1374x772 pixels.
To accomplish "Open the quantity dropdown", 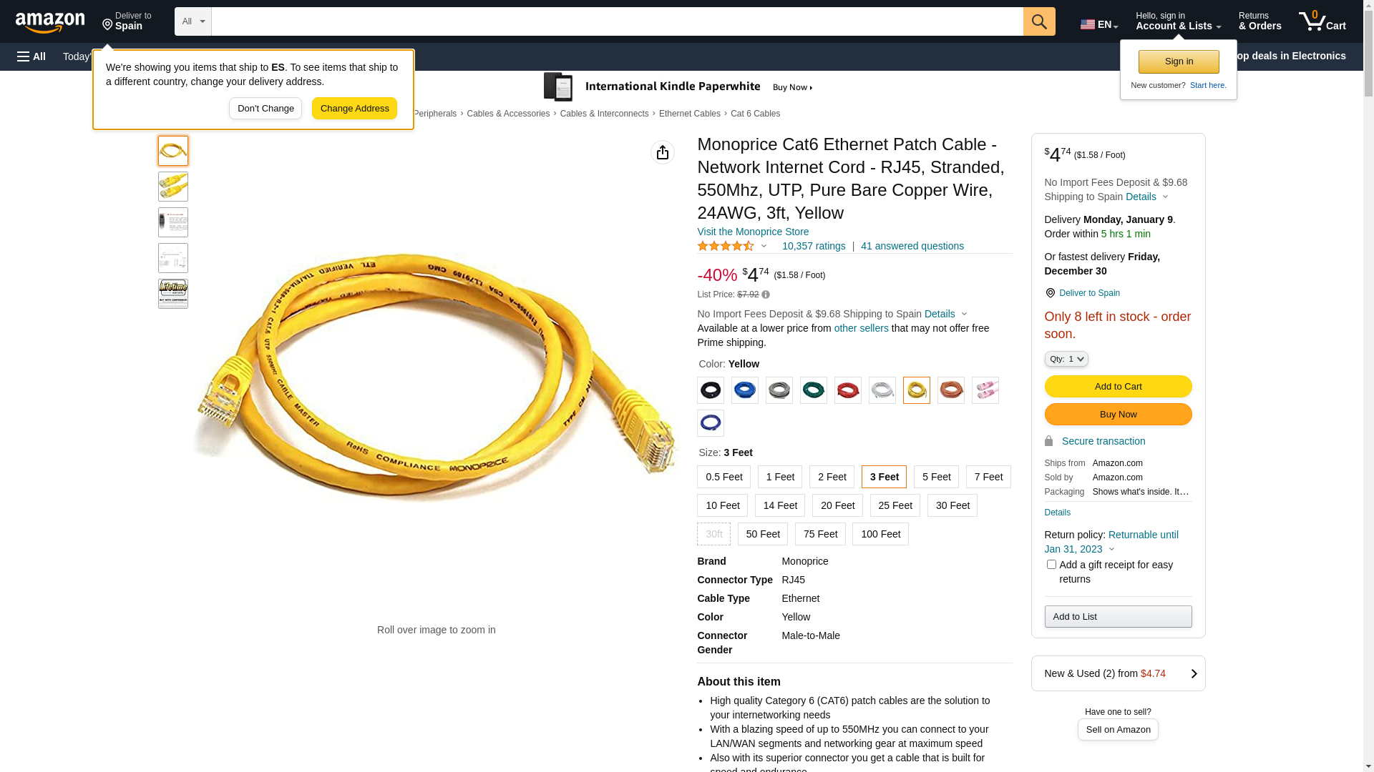I will (x=1066, y=359).
